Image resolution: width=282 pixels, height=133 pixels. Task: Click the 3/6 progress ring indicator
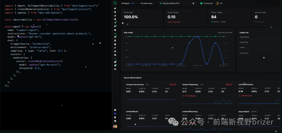tap(219, 3)
